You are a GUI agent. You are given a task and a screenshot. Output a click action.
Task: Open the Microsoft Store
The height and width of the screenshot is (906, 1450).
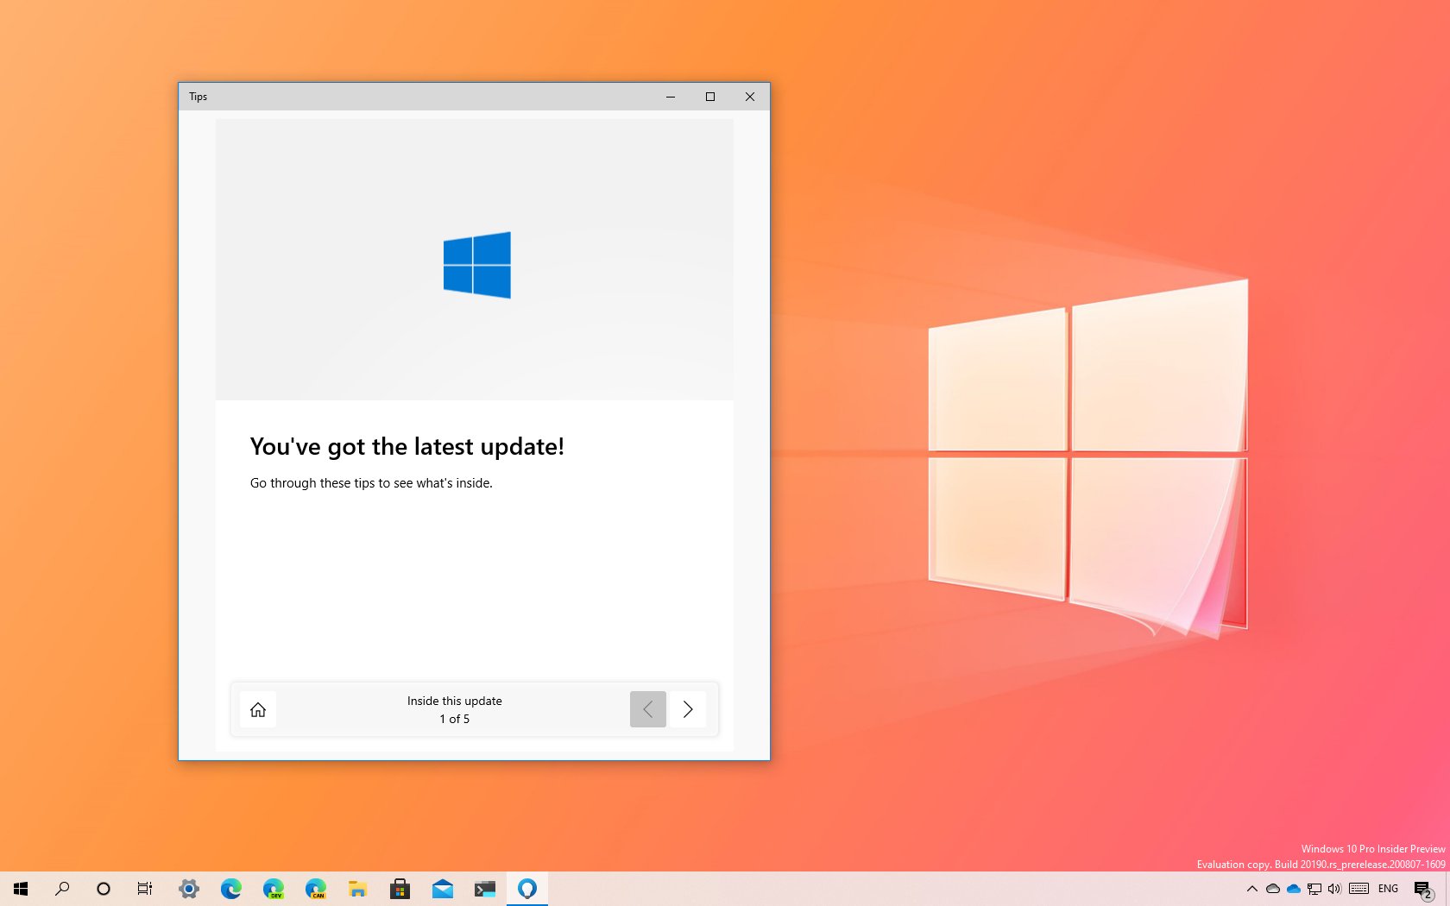pos(400,889)
